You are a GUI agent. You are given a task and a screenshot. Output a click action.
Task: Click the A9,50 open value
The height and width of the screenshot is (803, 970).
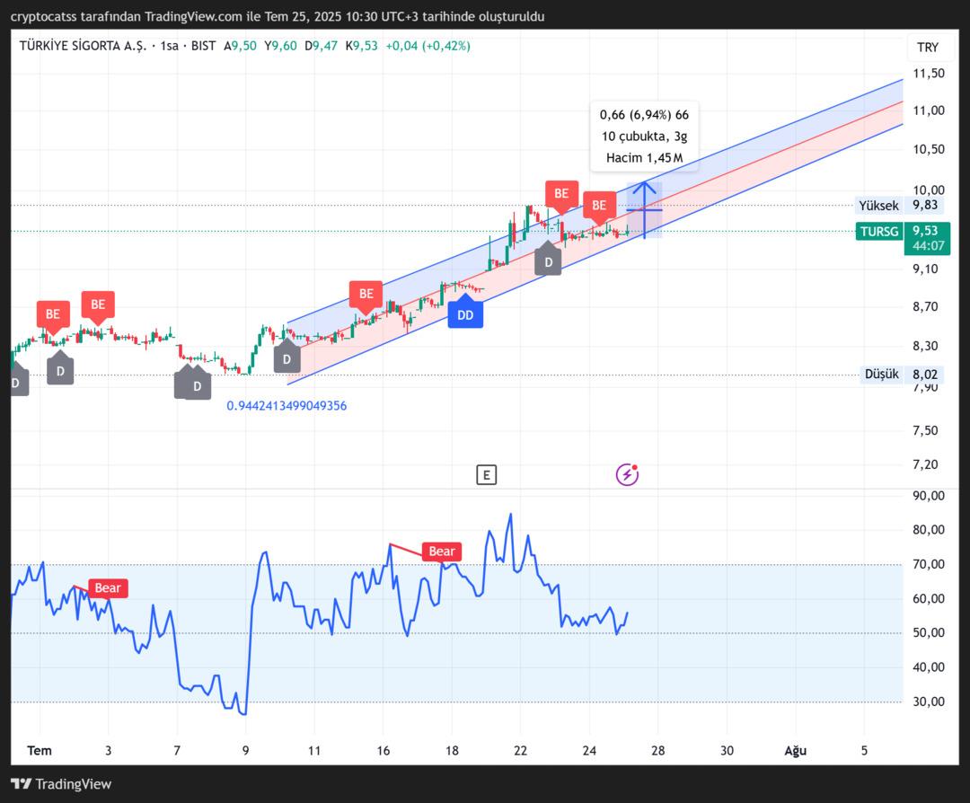(x=240, y=46)
